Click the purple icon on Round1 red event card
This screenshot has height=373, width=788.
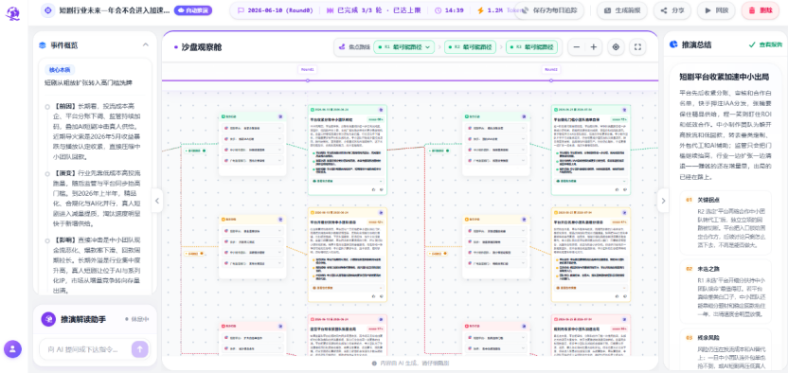[x=381, y=319]
